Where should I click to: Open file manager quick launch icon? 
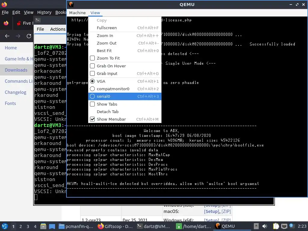(43, 226)
